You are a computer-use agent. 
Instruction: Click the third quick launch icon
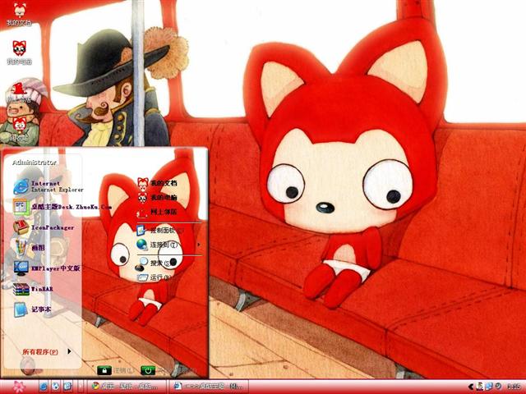click(67, 387)
